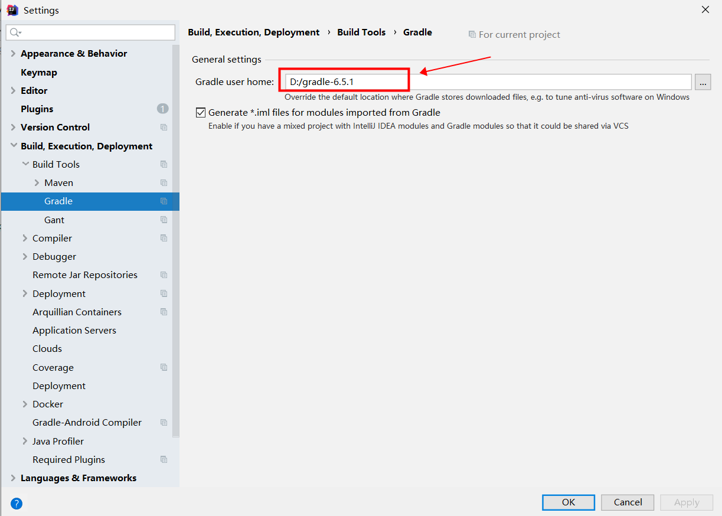Open help via the question mark icon

[17, 503]
